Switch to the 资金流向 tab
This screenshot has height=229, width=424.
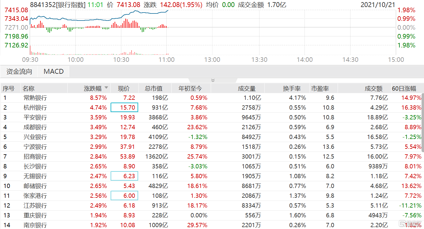coord(19,72)
